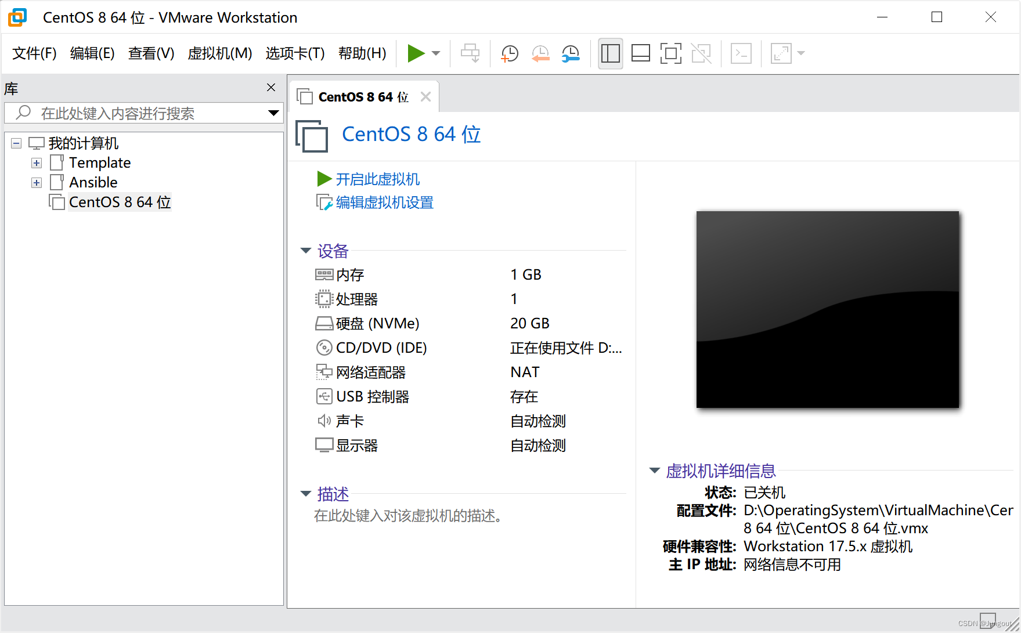Viewport: 1021px width, 633px height.
Task: Click 开启此虚拟机 link
Action: click(377, 179)
